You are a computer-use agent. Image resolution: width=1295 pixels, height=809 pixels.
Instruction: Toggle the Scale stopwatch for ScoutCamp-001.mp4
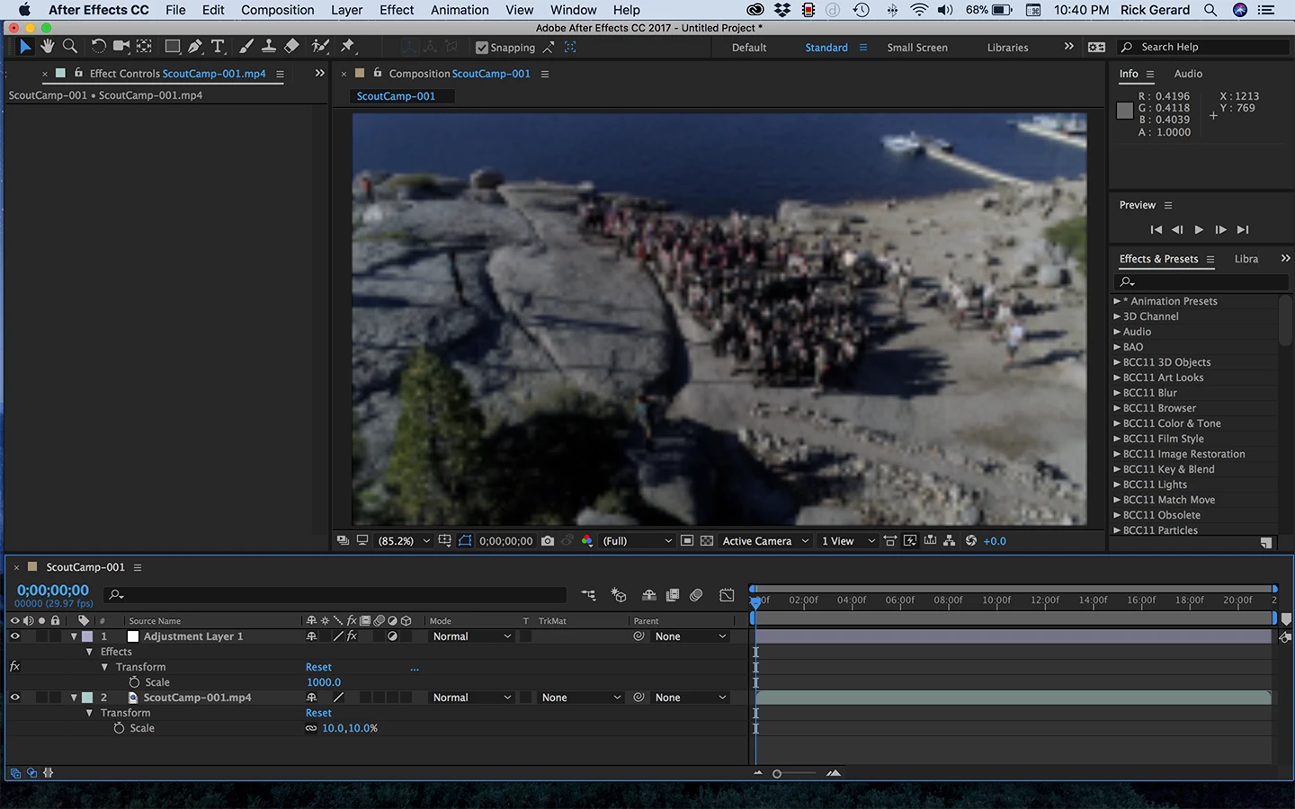pyautogui.click(x=119, y=728)
